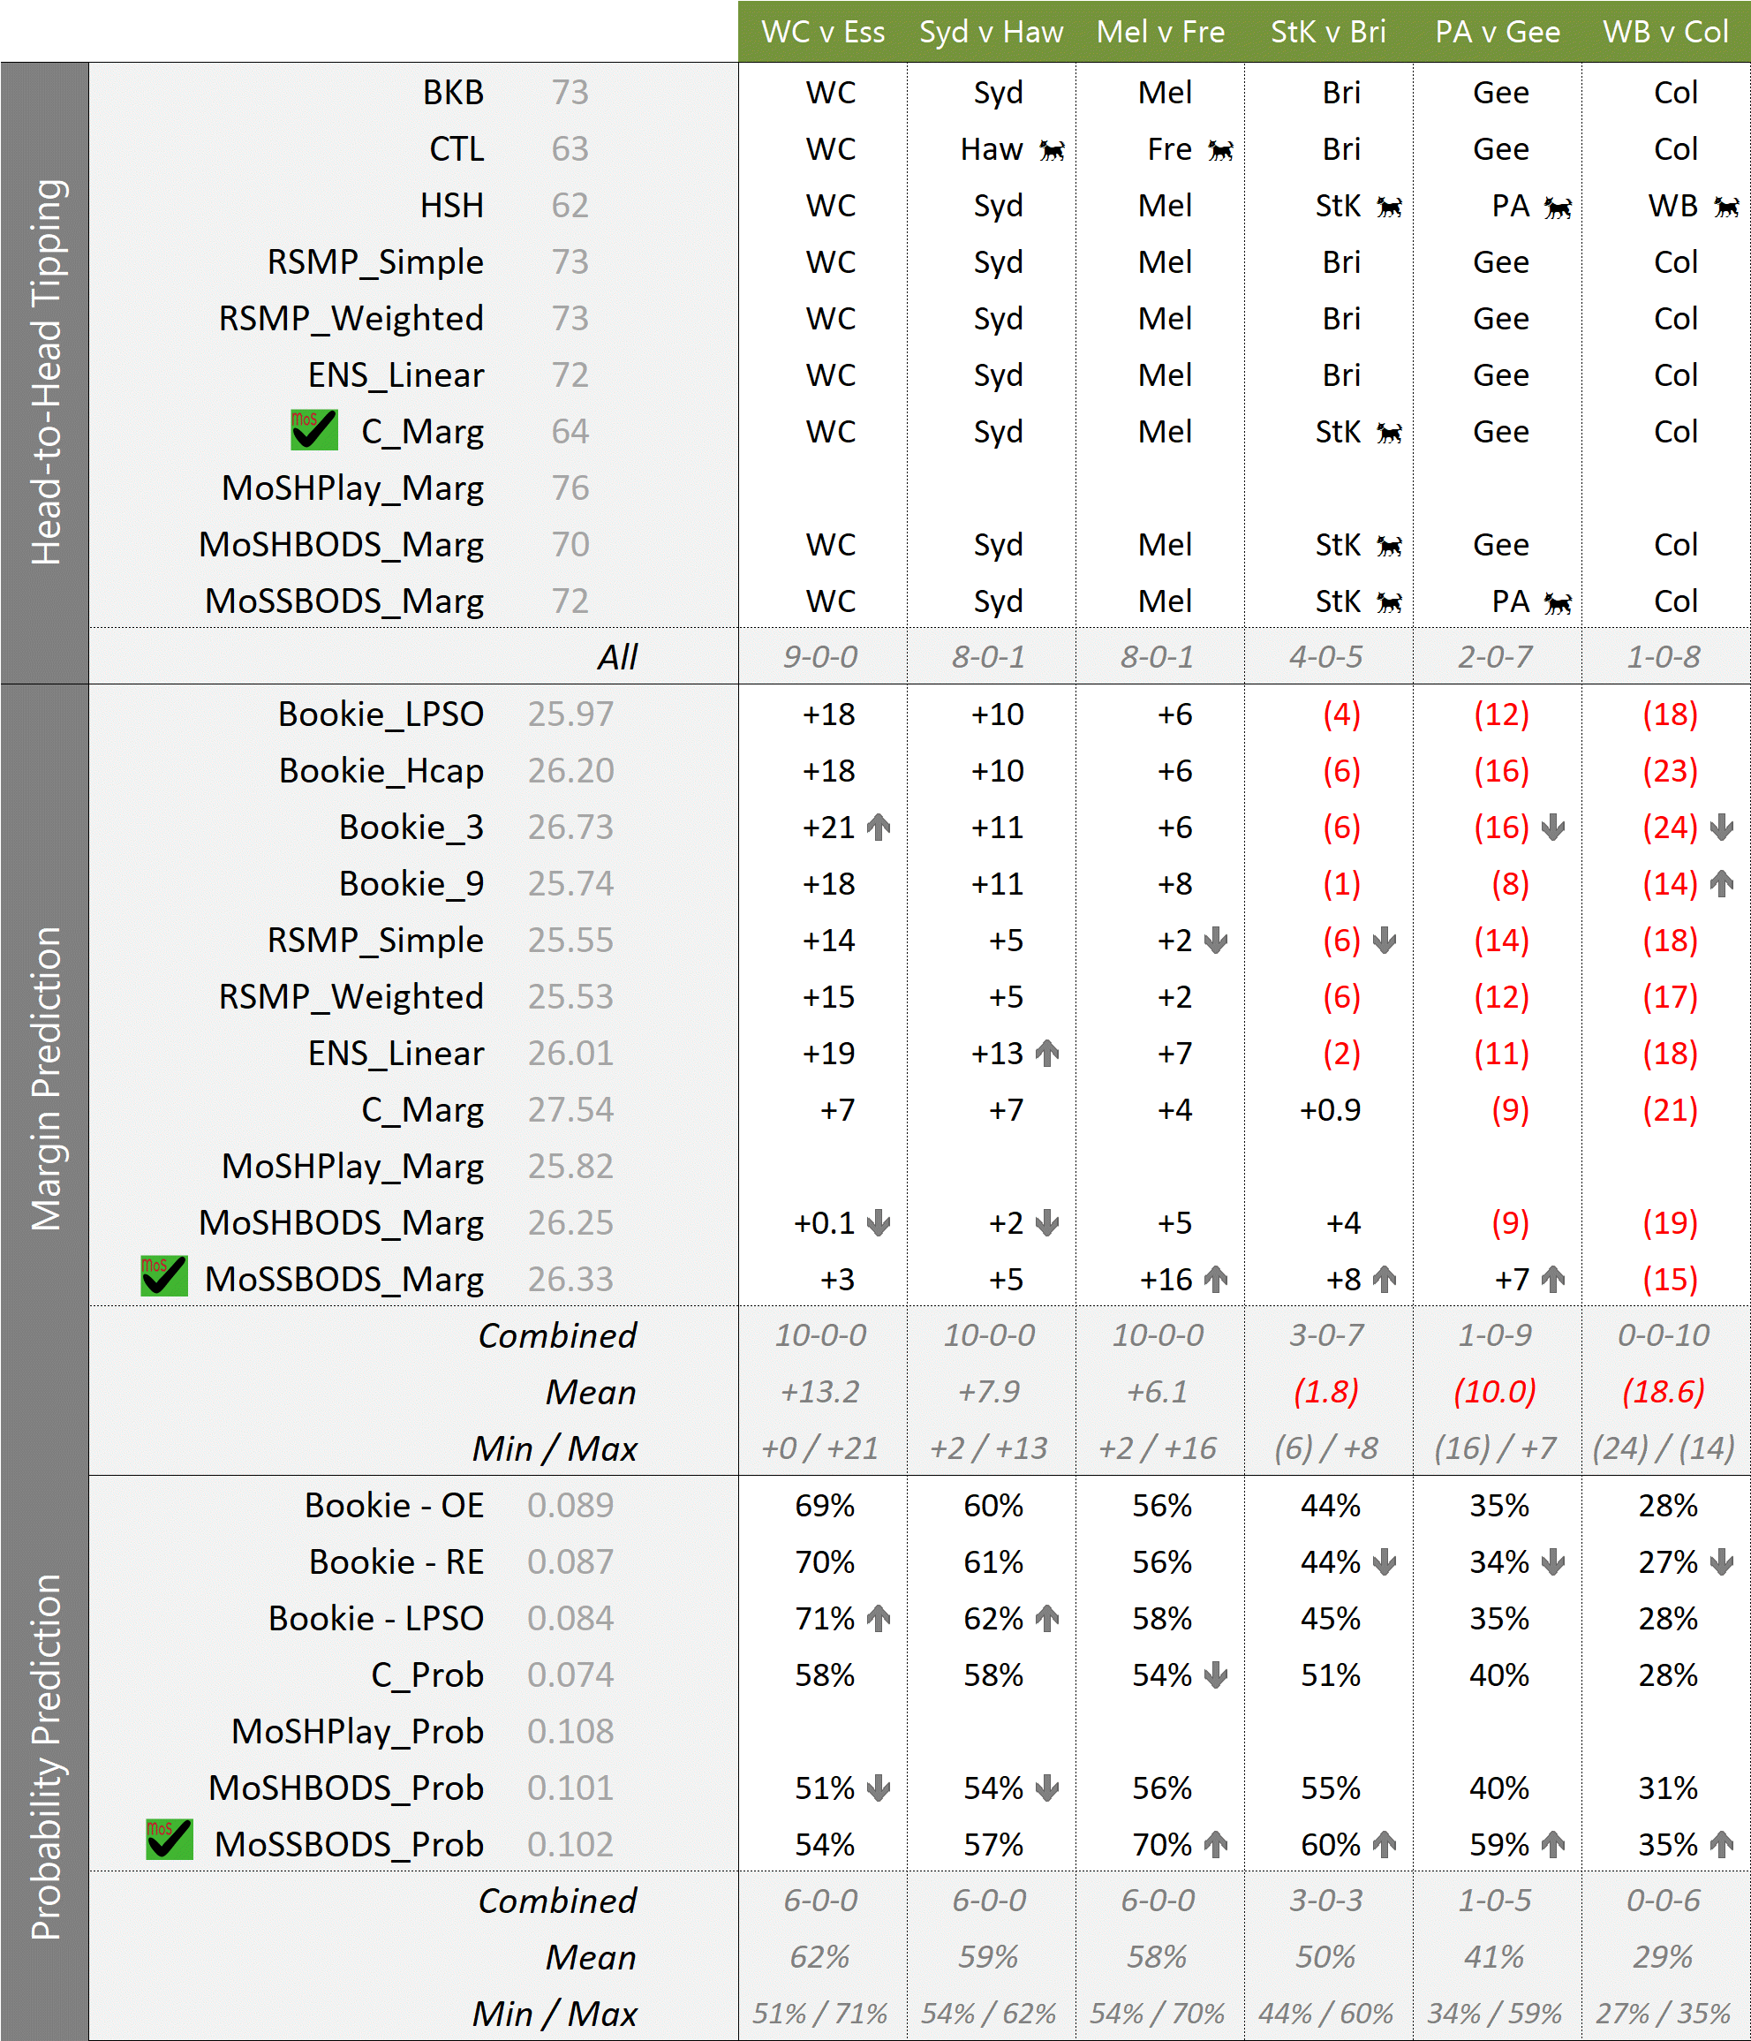Click the down arrow beside MoSHBODS_Prob's 51%
Image resolution: width=1751 pixels, height=2041 pixels.
[x=879, y=1788]
